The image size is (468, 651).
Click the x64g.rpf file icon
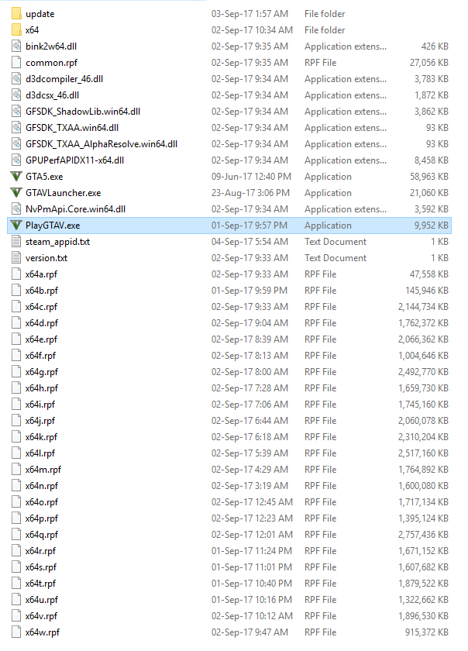click(x=16, y=371)
